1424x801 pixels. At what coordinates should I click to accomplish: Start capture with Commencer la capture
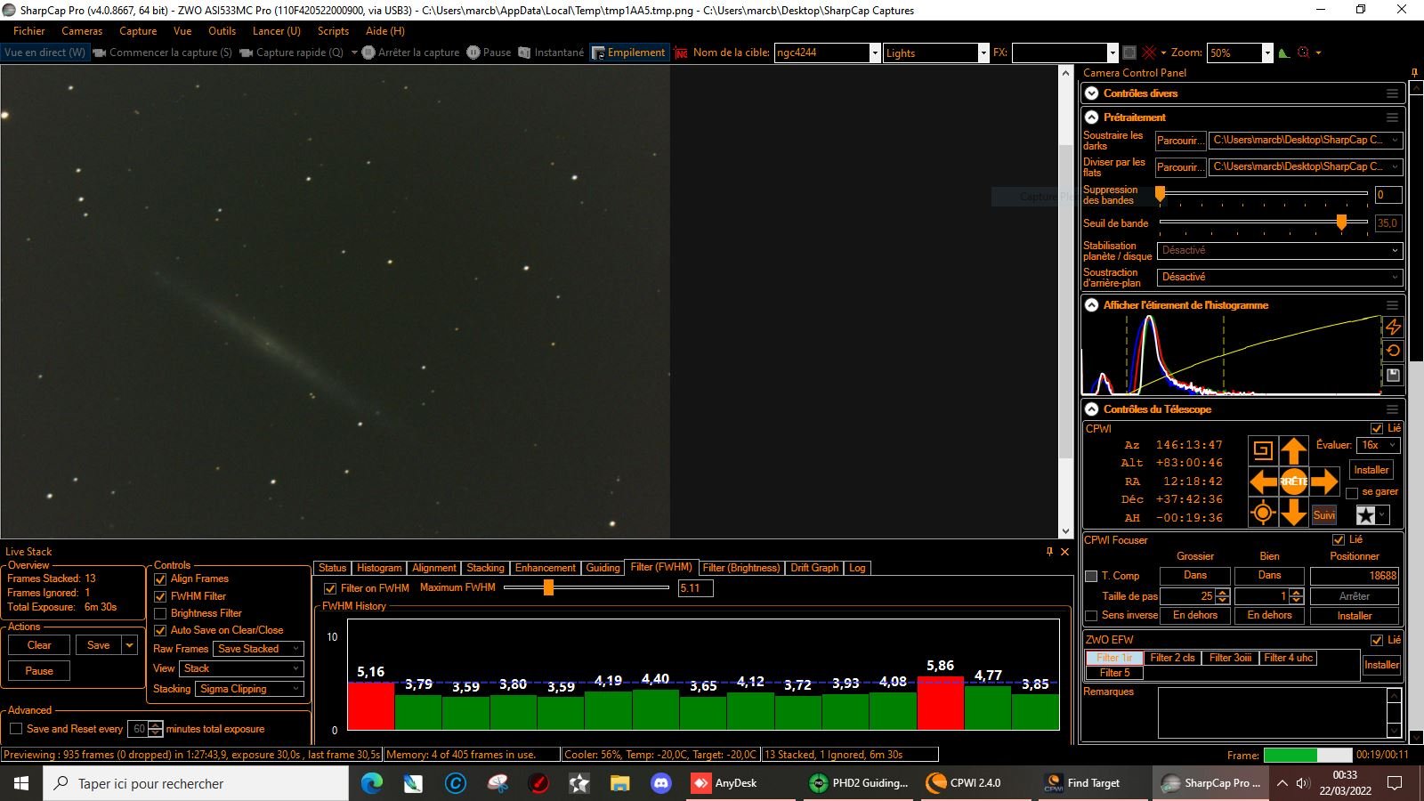tap(162, 53)
